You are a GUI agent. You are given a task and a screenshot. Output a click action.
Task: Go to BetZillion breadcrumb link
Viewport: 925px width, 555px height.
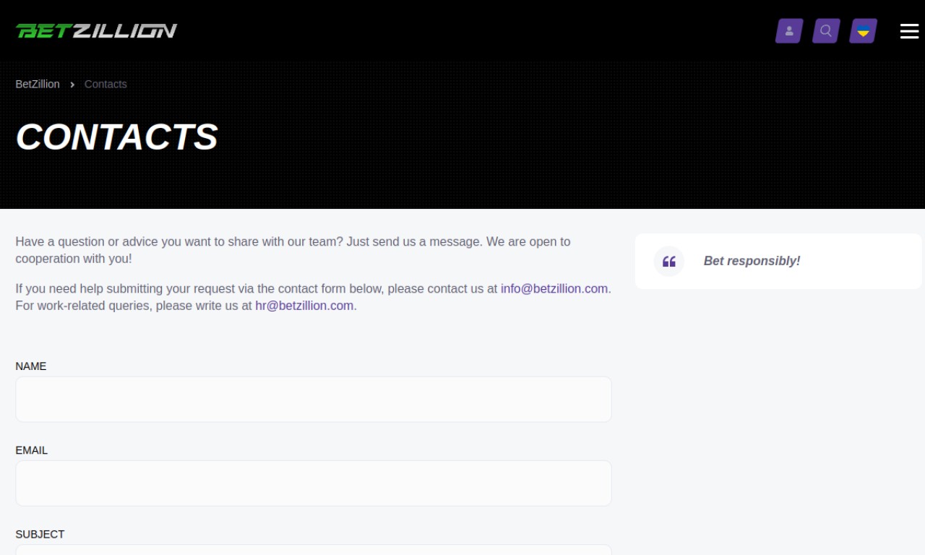[38, 84]
